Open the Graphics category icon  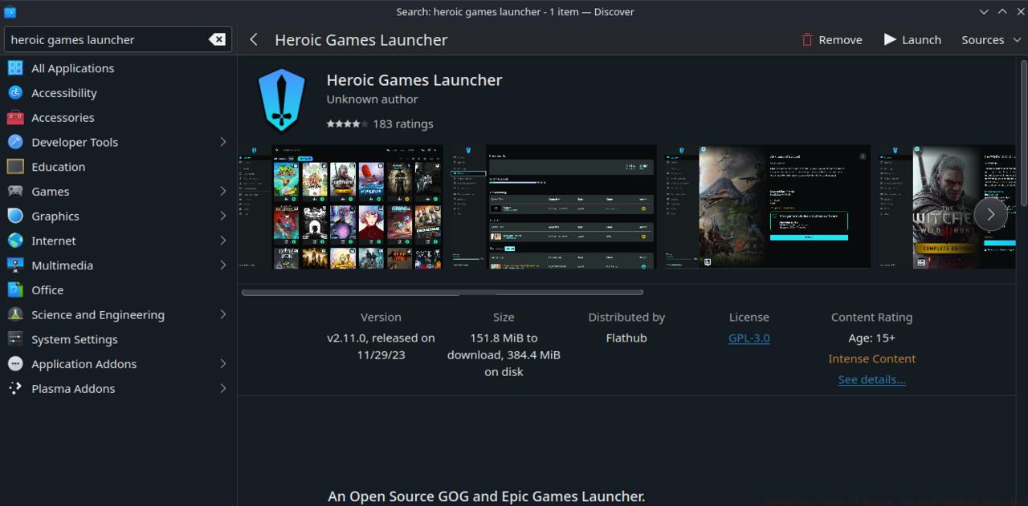[15, 216]
